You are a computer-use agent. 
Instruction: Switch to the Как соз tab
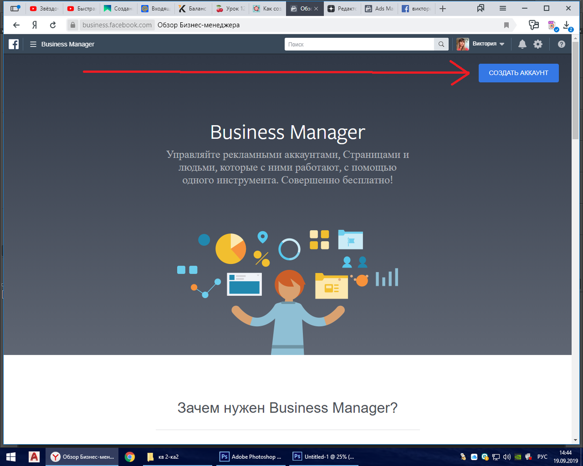[267, 8]
